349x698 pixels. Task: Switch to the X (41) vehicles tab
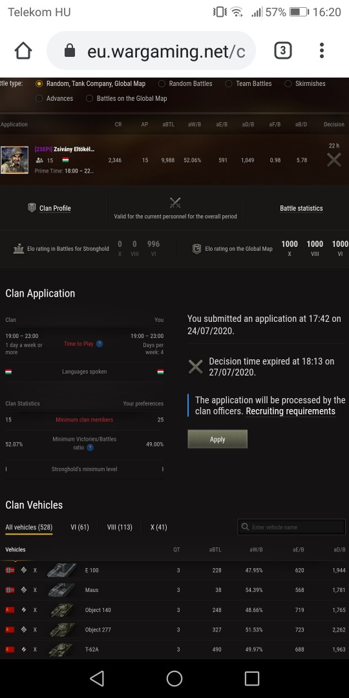(x=159, y=527)
